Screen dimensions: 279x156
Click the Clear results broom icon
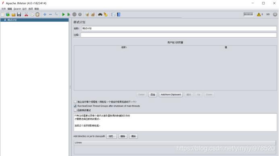point(87,14)
